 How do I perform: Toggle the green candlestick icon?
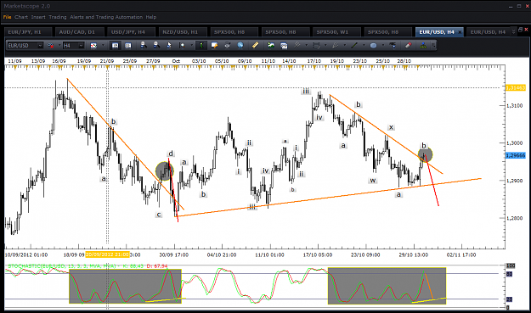point(201,45)
